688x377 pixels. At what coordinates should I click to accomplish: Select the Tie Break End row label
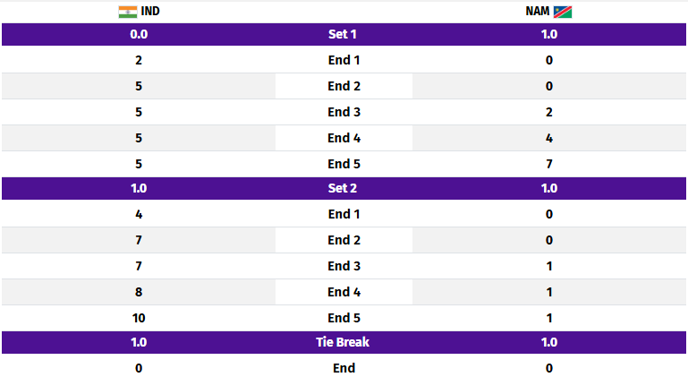click(344, 368)
